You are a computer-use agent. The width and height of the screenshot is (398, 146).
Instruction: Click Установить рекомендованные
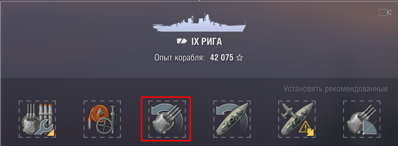pos(336,89)
